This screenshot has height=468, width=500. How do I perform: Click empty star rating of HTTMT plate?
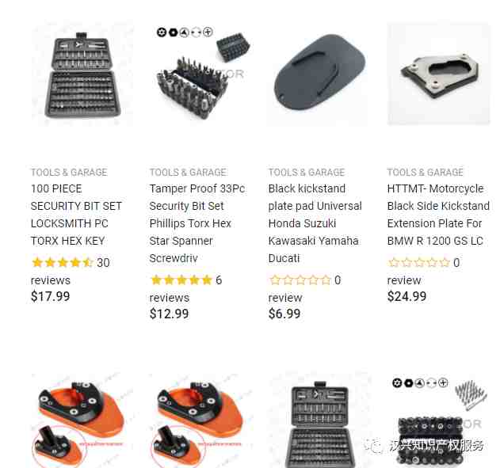pyautogui.click(x=419, y=263)
